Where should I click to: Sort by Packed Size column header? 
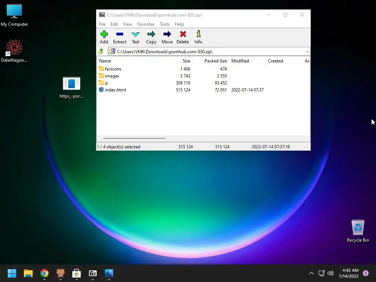point(210,61)
